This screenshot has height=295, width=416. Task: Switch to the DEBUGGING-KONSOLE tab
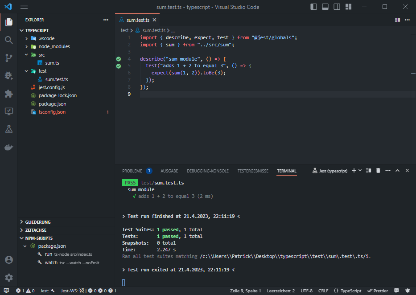pos(208,171)
